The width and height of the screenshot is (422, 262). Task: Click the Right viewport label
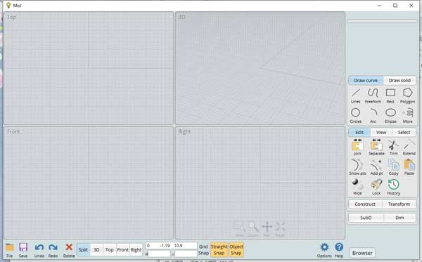tap(184, 131)
